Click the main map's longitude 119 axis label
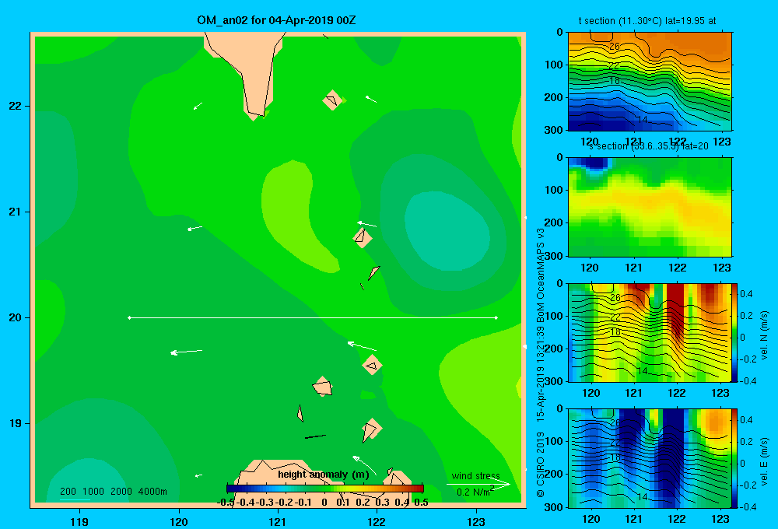778x529 pixels. click(x=79, y=521)
